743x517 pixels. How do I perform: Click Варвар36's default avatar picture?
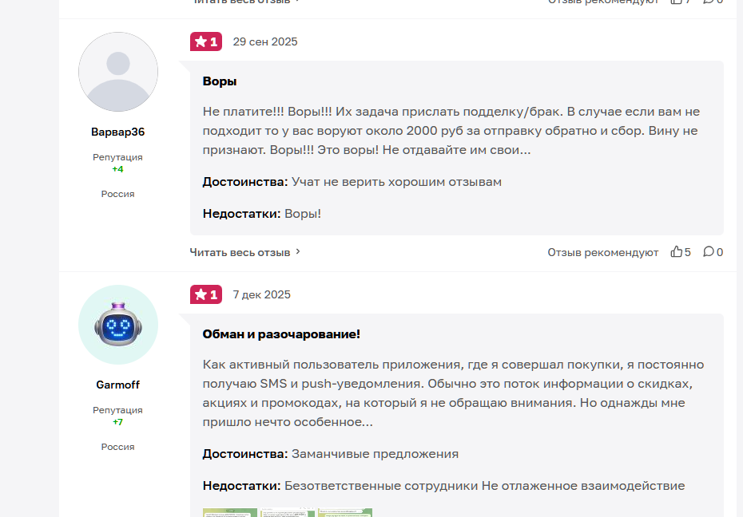click(x=118, y=72)
